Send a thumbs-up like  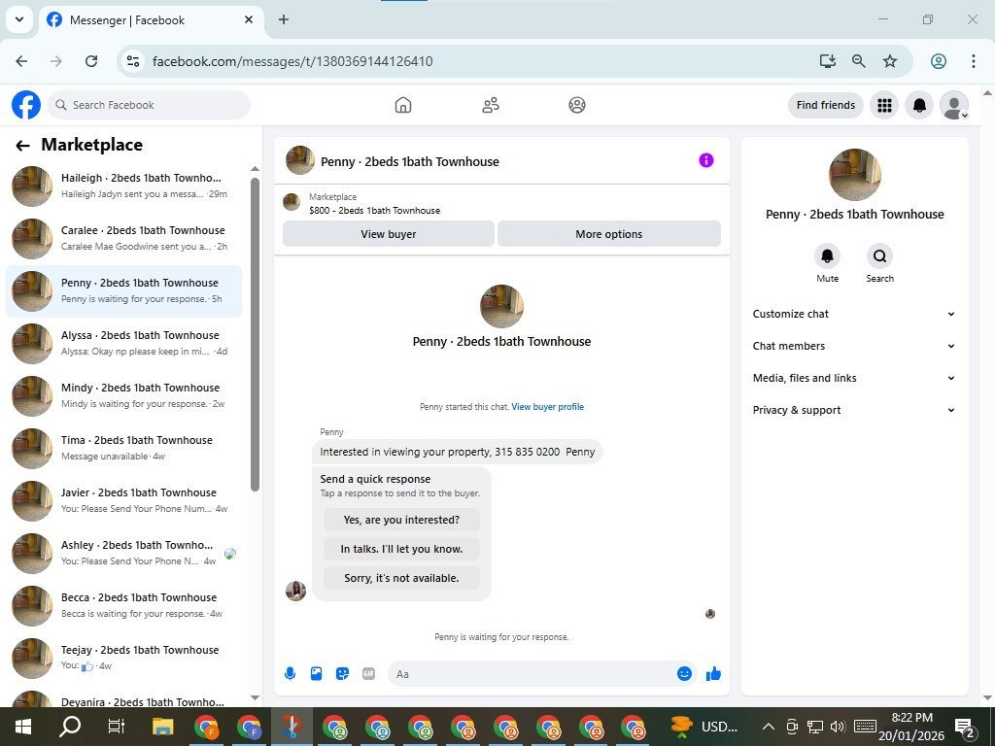[713, 674]
